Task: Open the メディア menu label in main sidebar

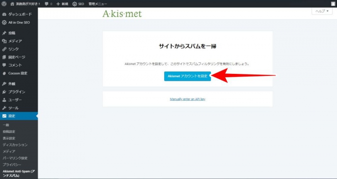Action: 15,41
